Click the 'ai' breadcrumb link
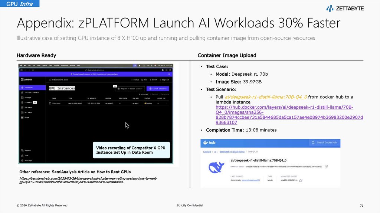 pos(215,152)
